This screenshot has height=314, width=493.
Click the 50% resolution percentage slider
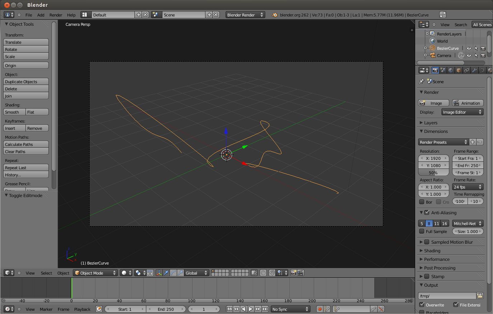(433, 172)
